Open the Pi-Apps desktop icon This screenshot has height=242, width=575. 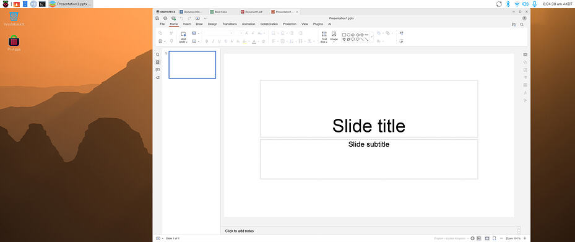[14, 43]
